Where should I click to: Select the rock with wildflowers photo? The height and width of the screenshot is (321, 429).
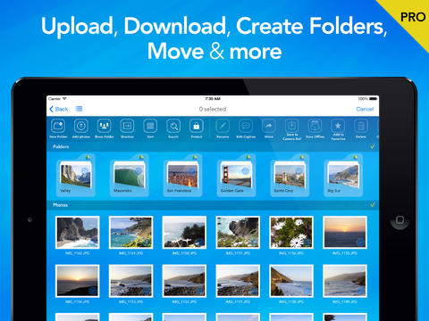tap(238, 233)
